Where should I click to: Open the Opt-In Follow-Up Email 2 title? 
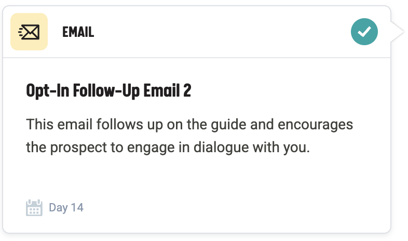108,91
